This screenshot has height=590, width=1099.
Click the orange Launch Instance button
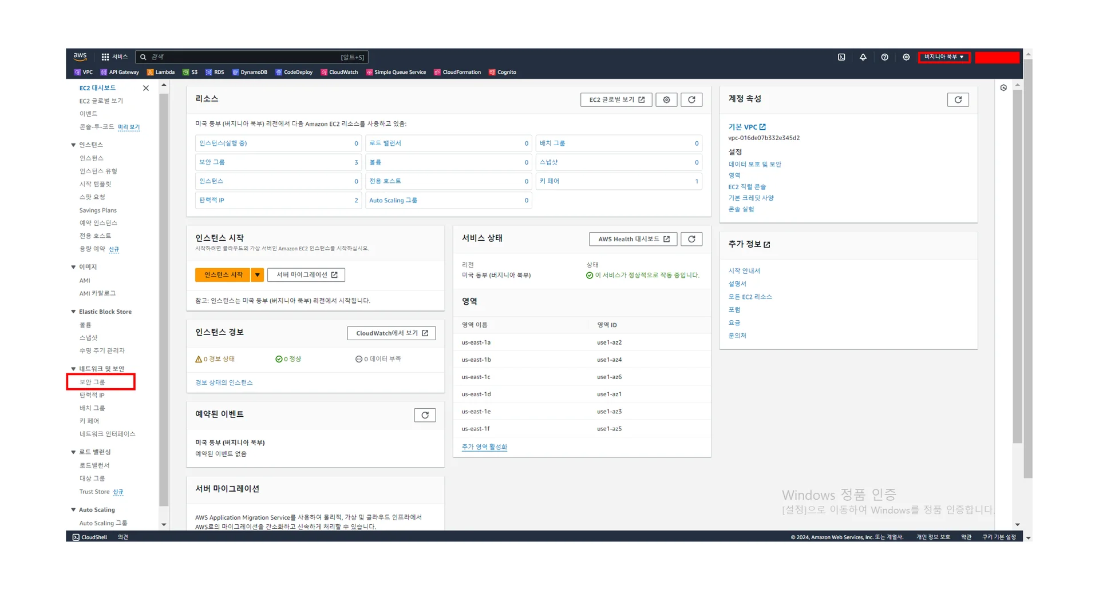click(x=223, y=275)
